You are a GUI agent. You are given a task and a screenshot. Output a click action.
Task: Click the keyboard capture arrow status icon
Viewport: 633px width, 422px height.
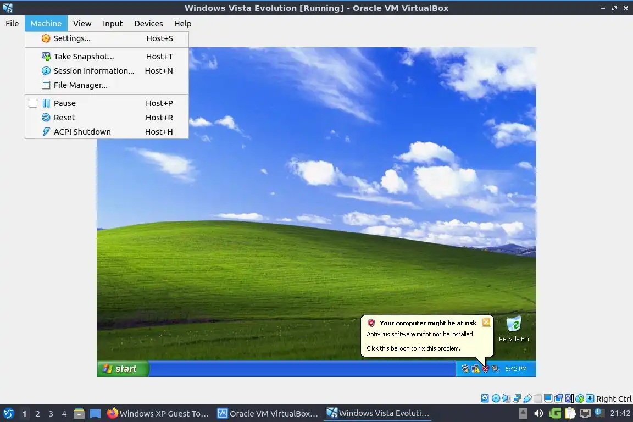pos(590,398)
